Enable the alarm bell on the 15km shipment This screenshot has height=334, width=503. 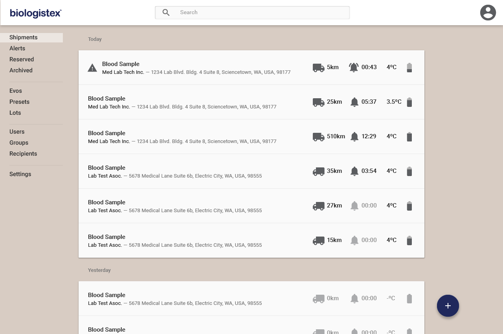tap(354, 240)
